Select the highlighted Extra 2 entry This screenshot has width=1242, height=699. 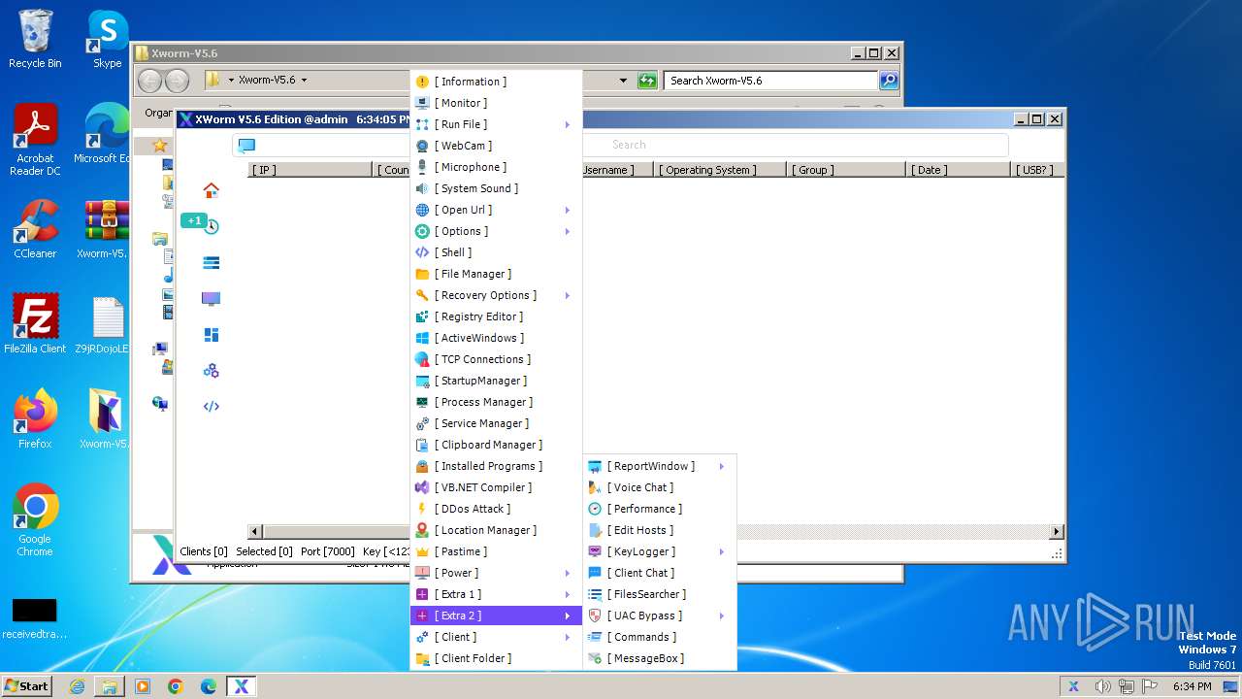click(x=496, y=616)
